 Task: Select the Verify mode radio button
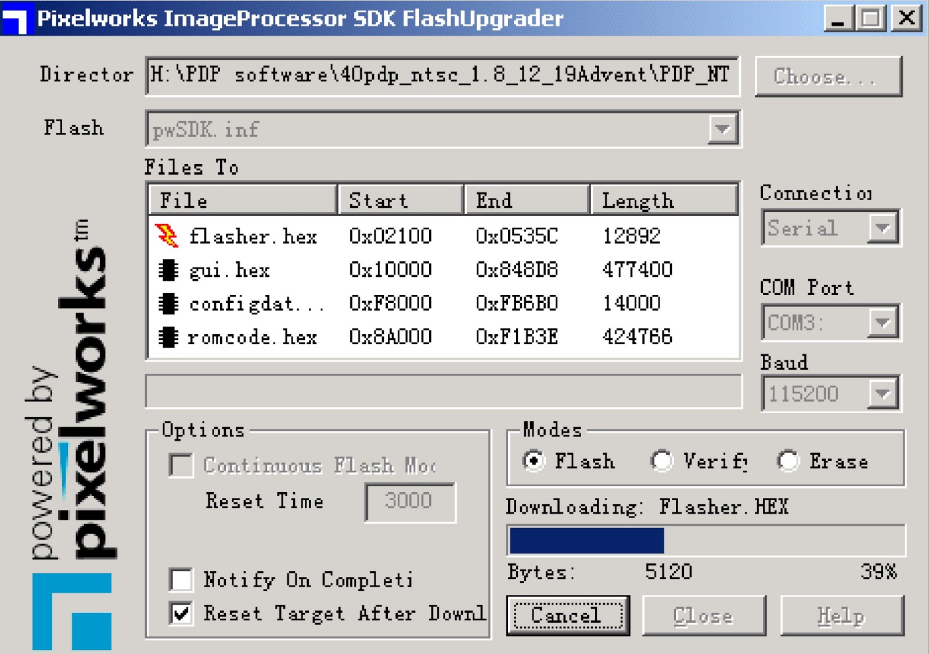[x=661, y=461]
